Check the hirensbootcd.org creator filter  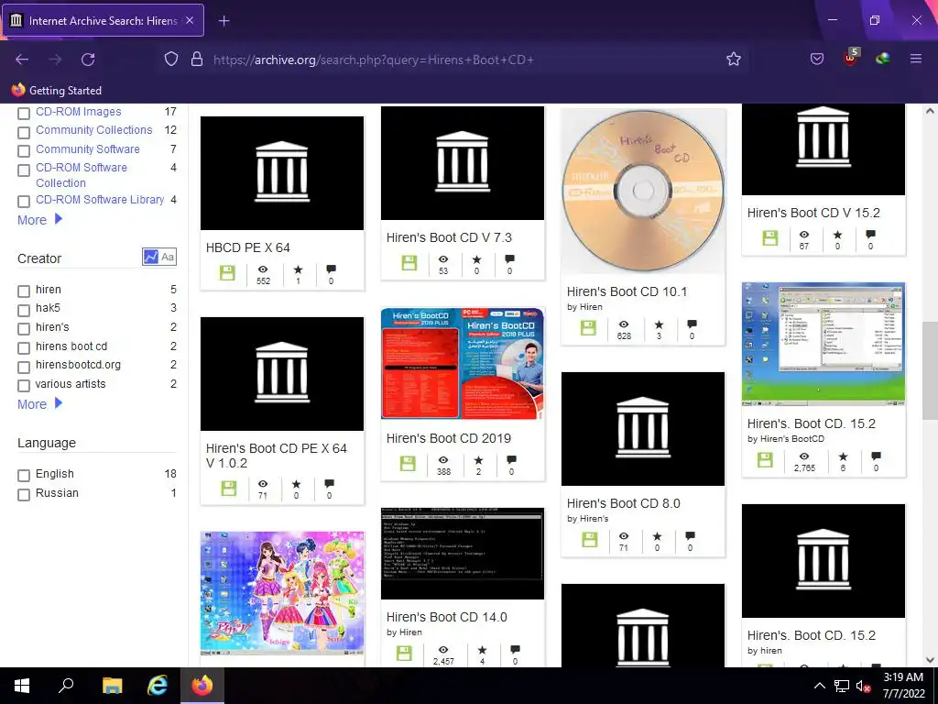24,367
